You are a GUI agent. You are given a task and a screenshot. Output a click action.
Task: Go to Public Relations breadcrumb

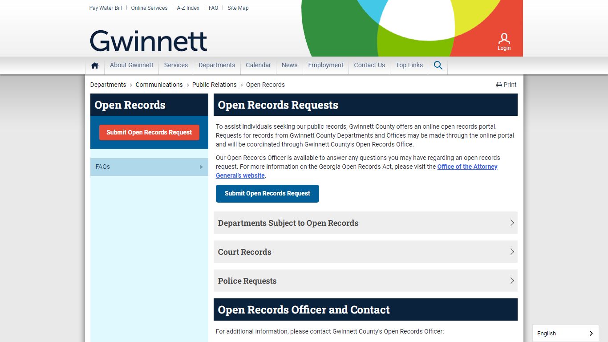tap(215, 85)
